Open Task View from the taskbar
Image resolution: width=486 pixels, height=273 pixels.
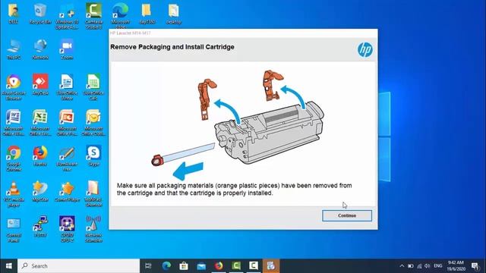[x=149, y=266]
